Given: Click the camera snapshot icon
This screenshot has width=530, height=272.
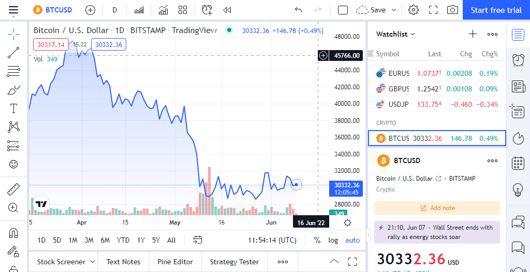Looking at the screenshot, I should 453,10.
